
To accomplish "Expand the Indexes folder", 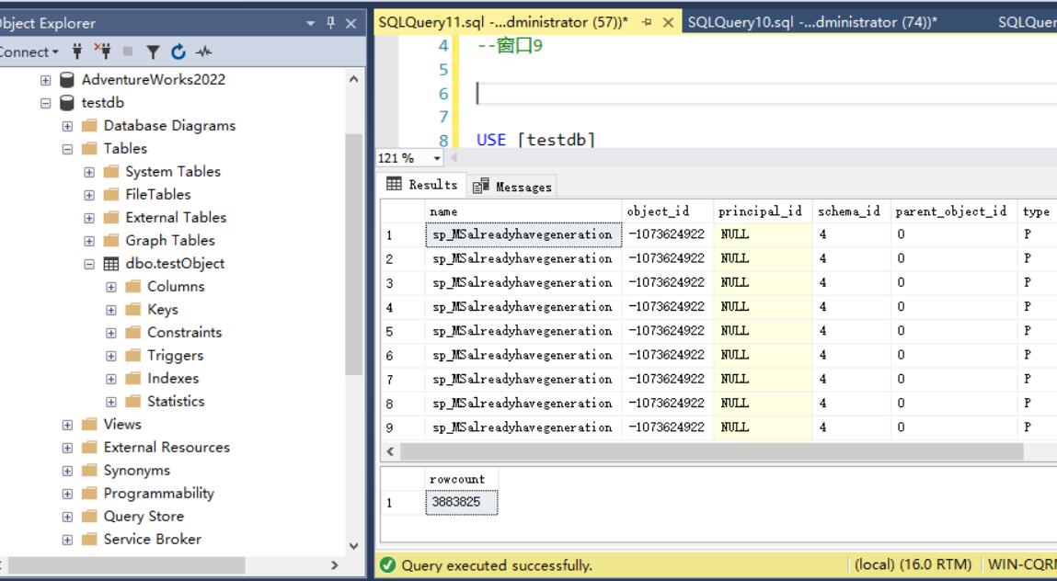I will coord(111,379).
